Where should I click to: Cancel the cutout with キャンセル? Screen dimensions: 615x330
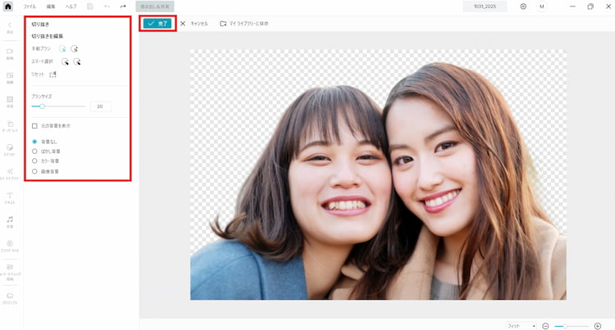pos(194,24)
